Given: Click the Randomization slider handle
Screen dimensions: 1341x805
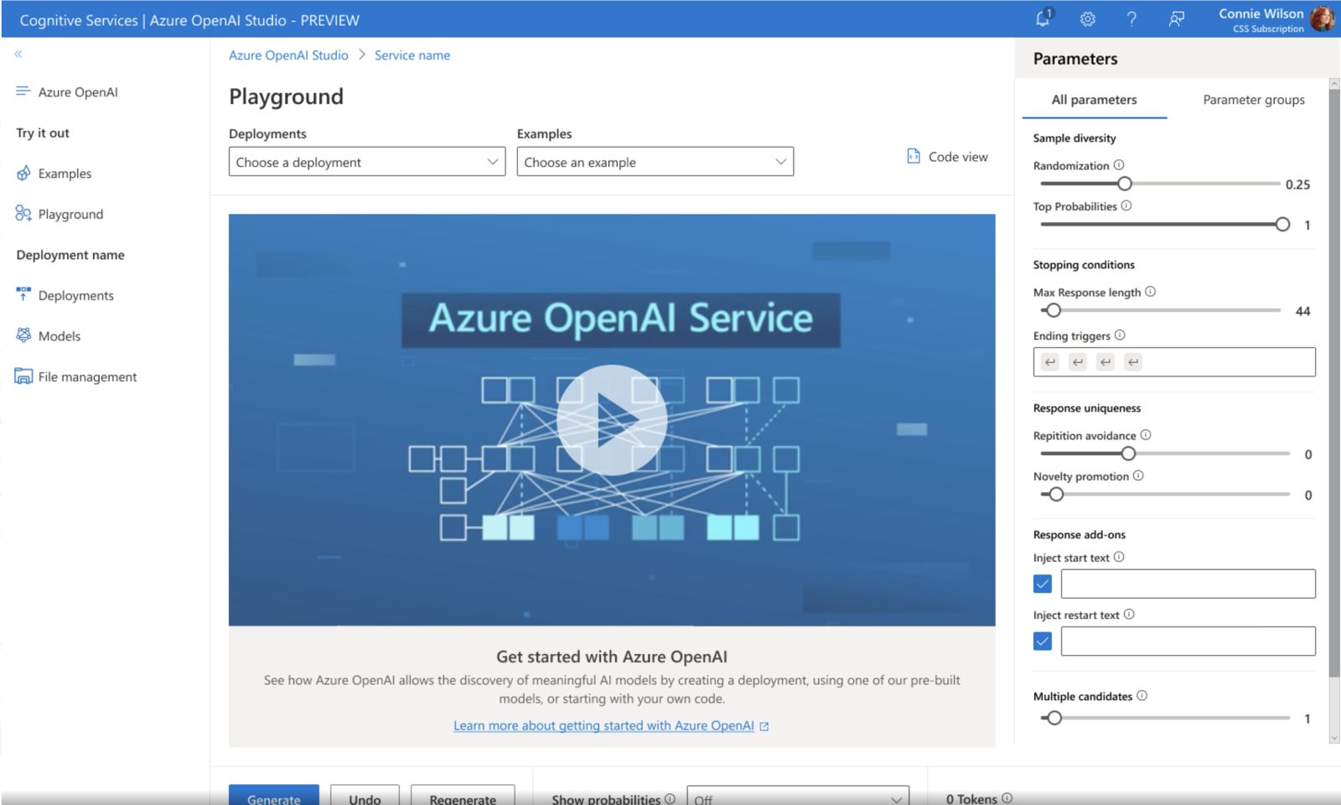Looking at the screenshot, I should pos(1125,184).
